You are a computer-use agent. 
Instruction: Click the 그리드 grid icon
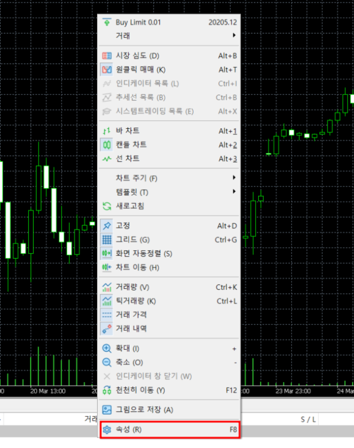(x=107, y=239)
